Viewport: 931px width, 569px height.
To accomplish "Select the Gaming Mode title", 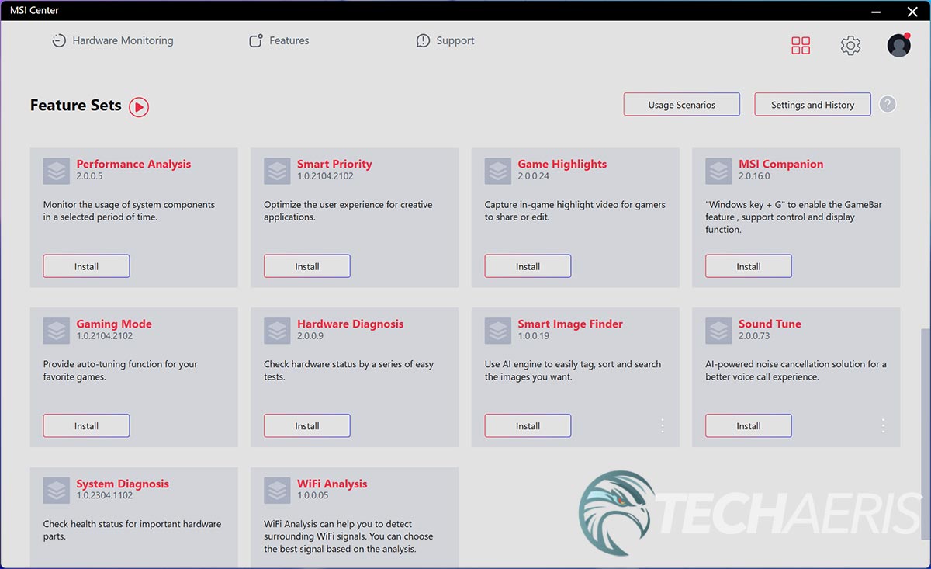I will click(x=114, y=324).
